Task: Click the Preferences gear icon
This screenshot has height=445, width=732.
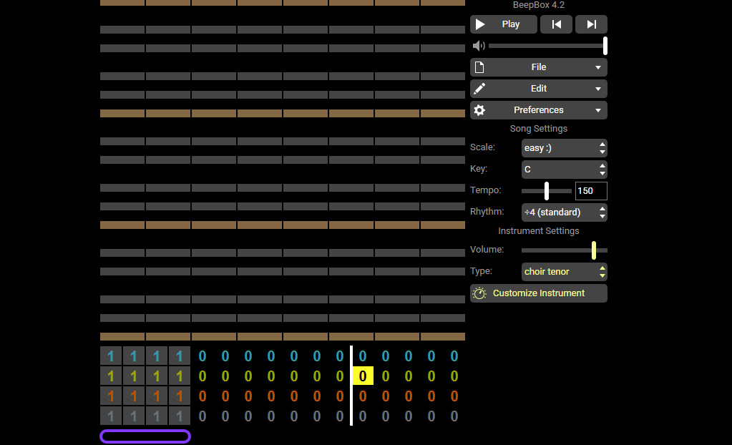Action: pos(479,110)
